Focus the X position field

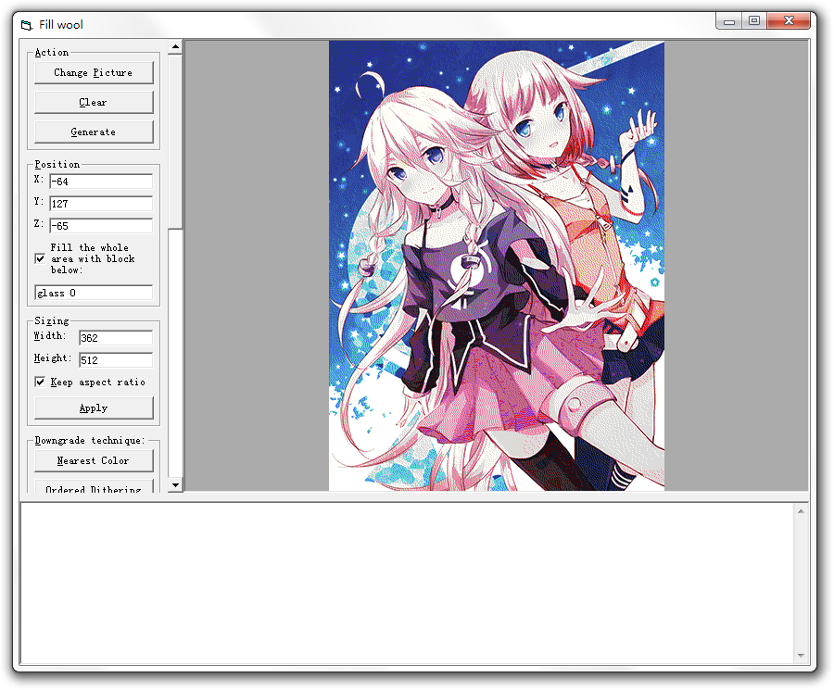tap(101, 182)
